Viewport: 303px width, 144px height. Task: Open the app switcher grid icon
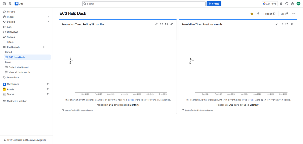pyautogui.click(x=10, y=4)
